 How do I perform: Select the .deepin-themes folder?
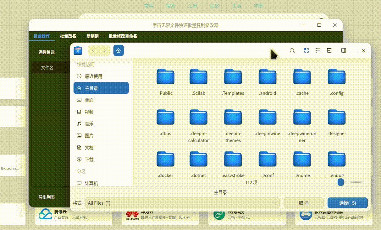(x=233, y=126)
